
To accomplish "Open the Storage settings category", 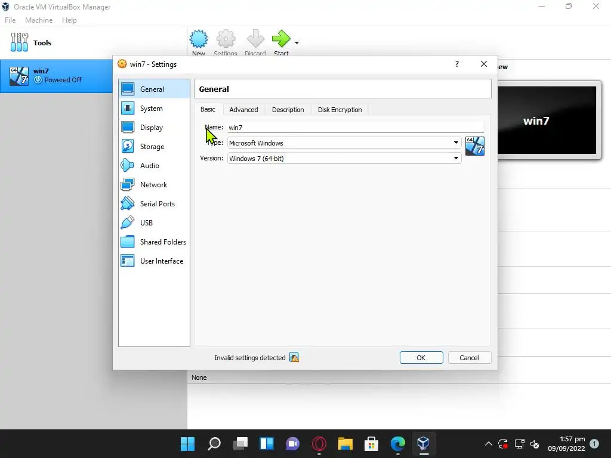I will pyautogui.click(x=154, y=147).
